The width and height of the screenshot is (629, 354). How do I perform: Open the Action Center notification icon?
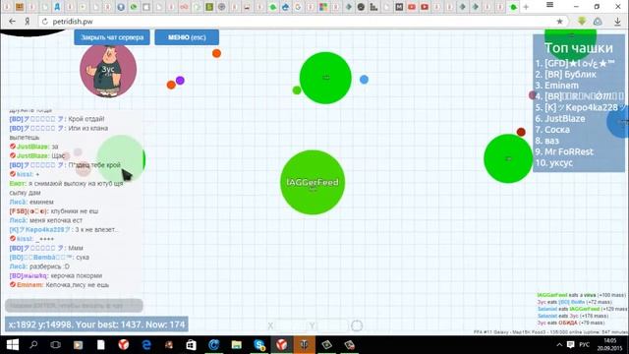tap(571, 345)
